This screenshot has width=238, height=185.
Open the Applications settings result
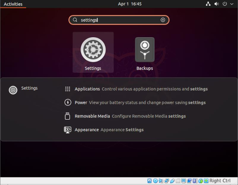click(x=141, y=89)
